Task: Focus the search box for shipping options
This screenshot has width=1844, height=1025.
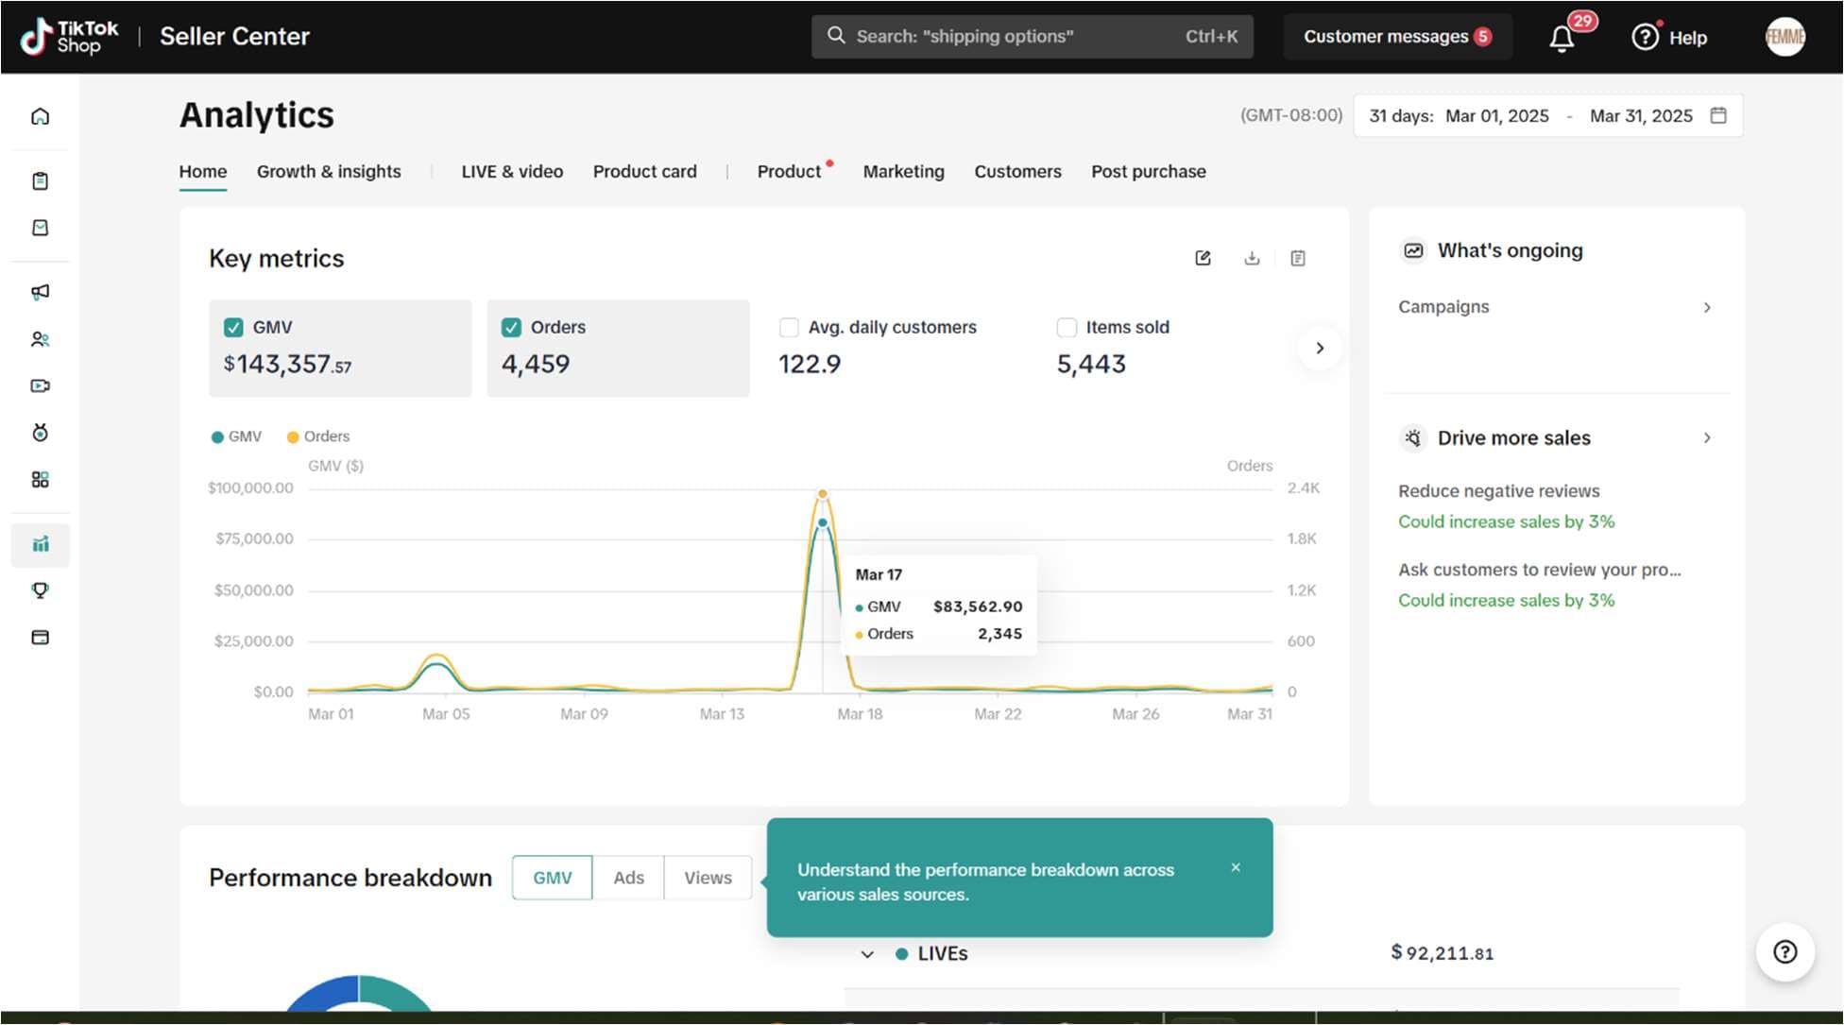Action: click(x=1032, y=37)
